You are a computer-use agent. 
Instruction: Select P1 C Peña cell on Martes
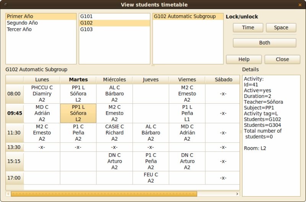(78, 133)
